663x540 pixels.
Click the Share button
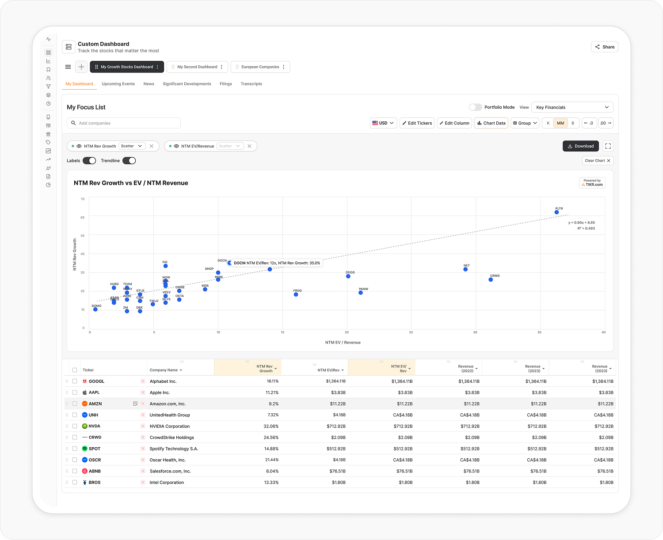coord(605,47)
